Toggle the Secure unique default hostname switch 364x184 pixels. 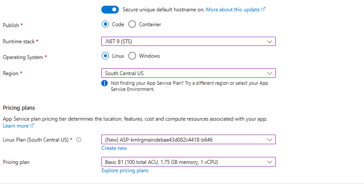click(110, 9)
